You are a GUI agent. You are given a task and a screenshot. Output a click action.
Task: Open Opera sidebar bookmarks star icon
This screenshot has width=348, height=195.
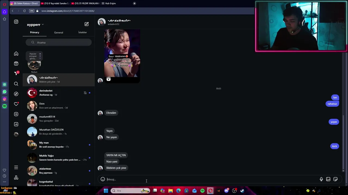pyautogui.click(x=4, y=19)
